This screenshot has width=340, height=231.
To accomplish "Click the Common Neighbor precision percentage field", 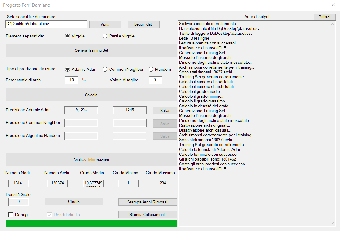I will coord(81,123).
